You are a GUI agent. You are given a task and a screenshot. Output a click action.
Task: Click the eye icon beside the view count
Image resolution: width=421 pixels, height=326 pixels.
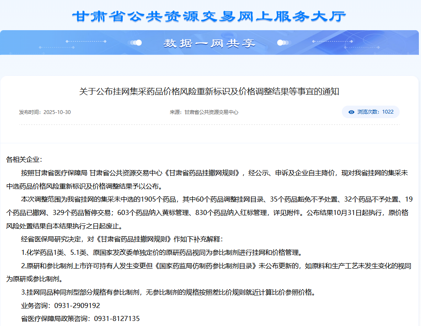pyautogui.click(x=351, y=112)
